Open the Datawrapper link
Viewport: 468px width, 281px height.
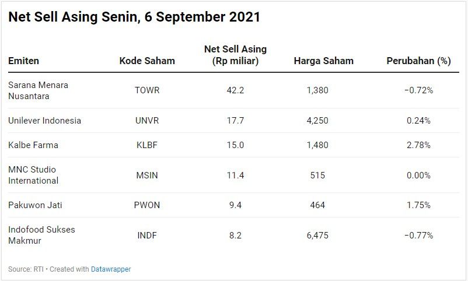pyautogui.click(x=111, y=269)
